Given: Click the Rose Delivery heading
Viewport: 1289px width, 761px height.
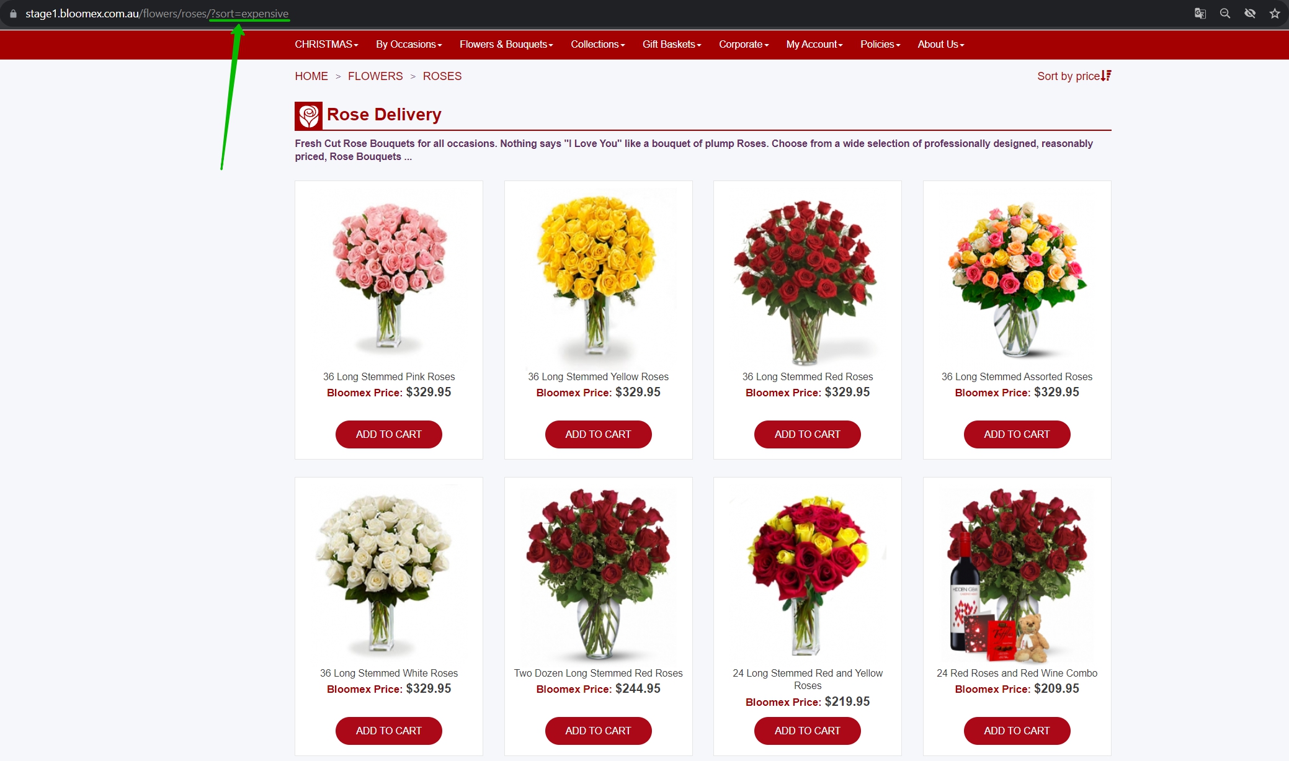Looking at the screenshot, I should (384, 115).
